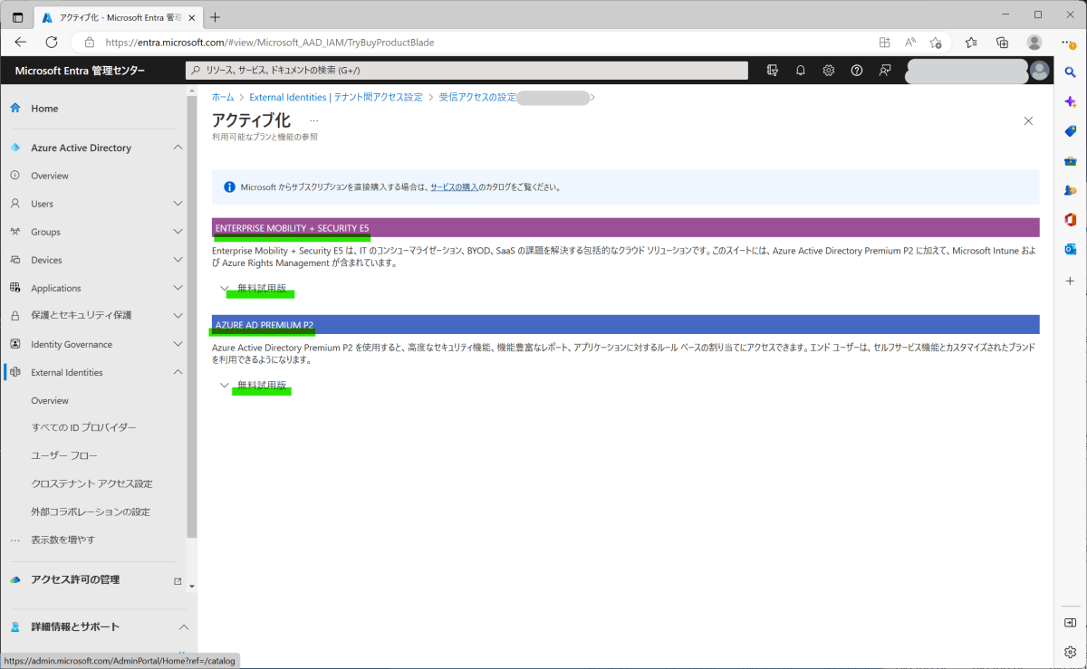
Task: Expand the Groups menu chevron
Action: 178,232
